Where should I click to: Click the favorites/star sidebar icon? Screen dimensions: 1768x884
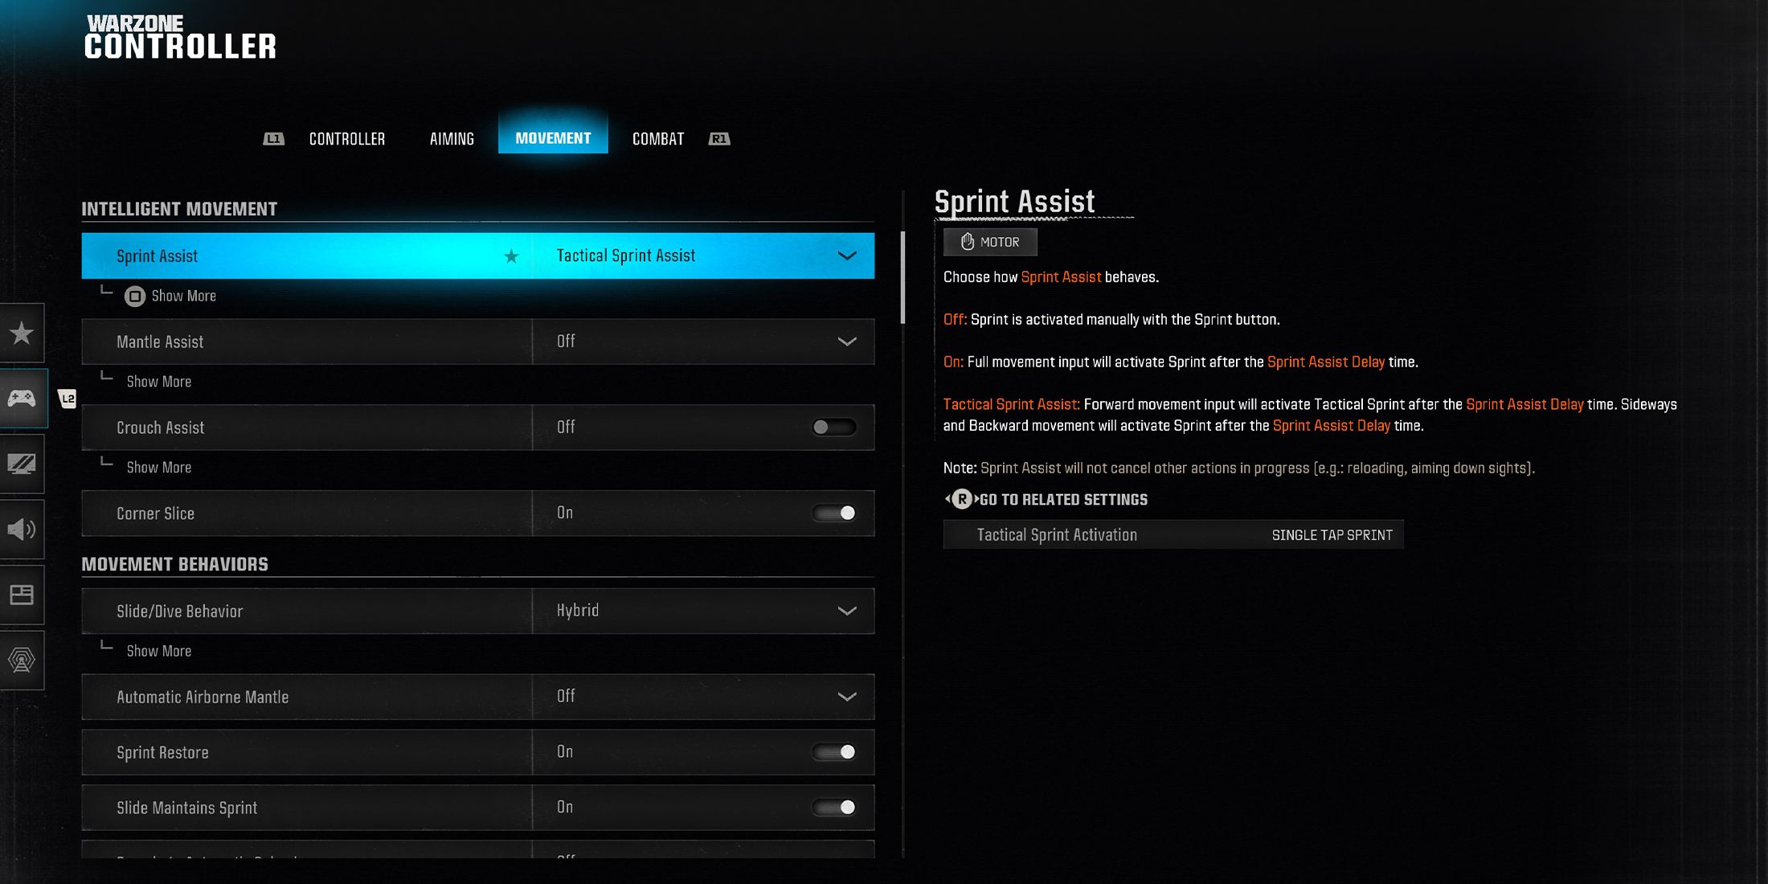(22, 333)
